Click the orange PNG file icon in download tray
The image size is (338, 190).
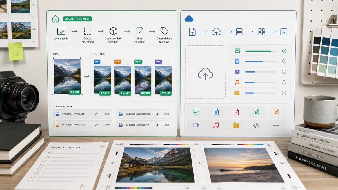pyautogui.click(x=57, y=124)
